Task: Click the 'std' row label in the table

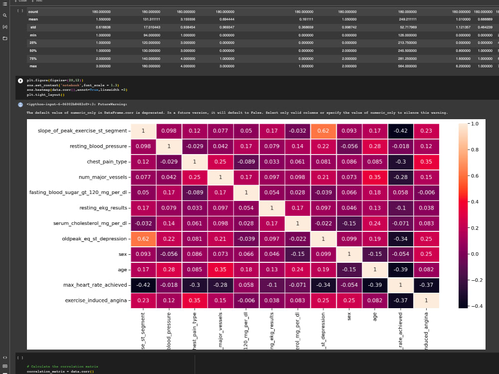Action: point(33,27)
